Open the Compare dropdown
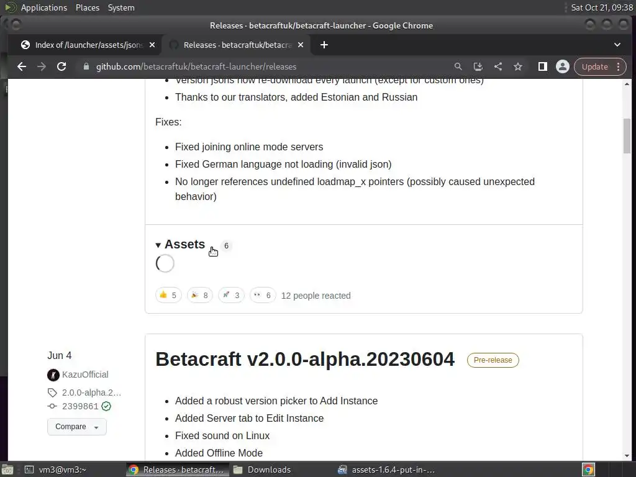 pos(76,427)
